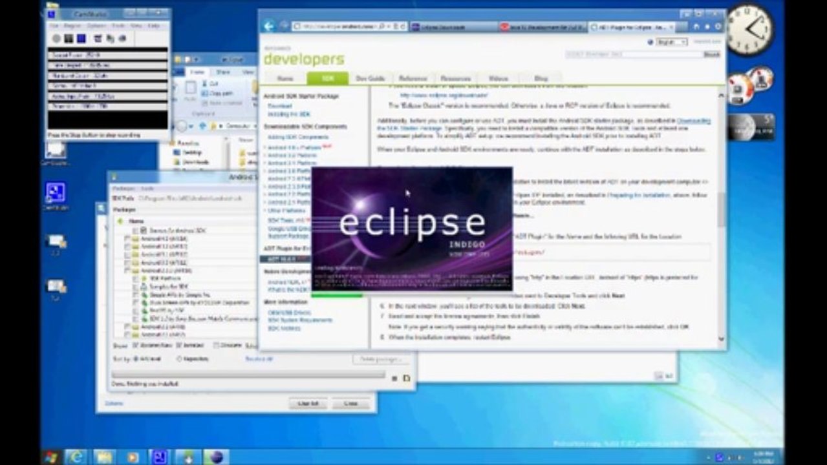The height and width of the screenshot is (465, 827).
Task: Open the CamStudio Region menu
Action: click(72, 25)
